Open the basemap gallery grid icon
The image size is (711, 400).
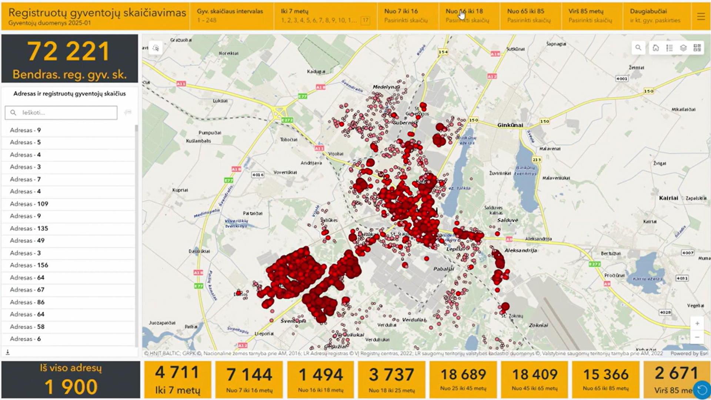click(697, 48)
